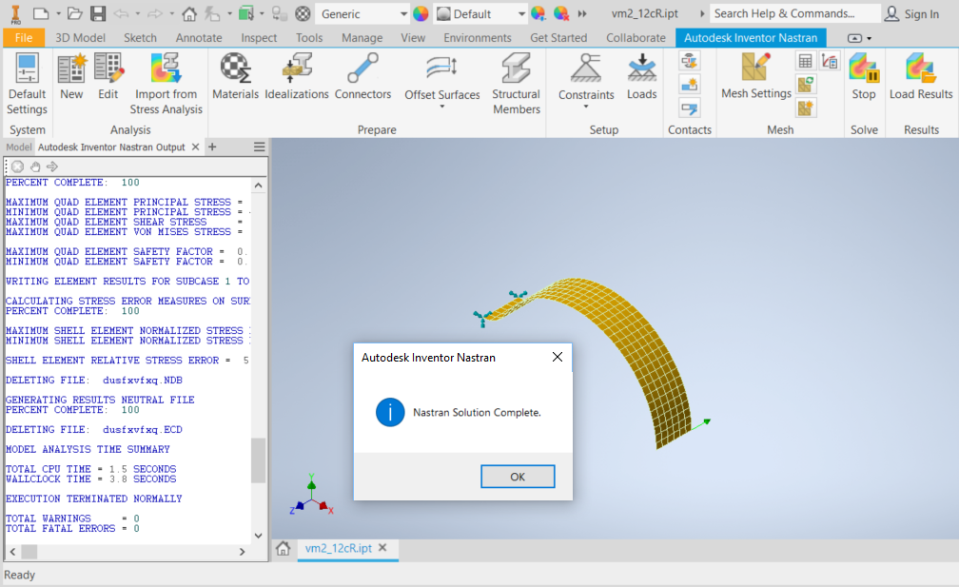This screenshot has height=587, width=959.
Task: Expand the arrow before Search Help box
Action: (702, 13)
